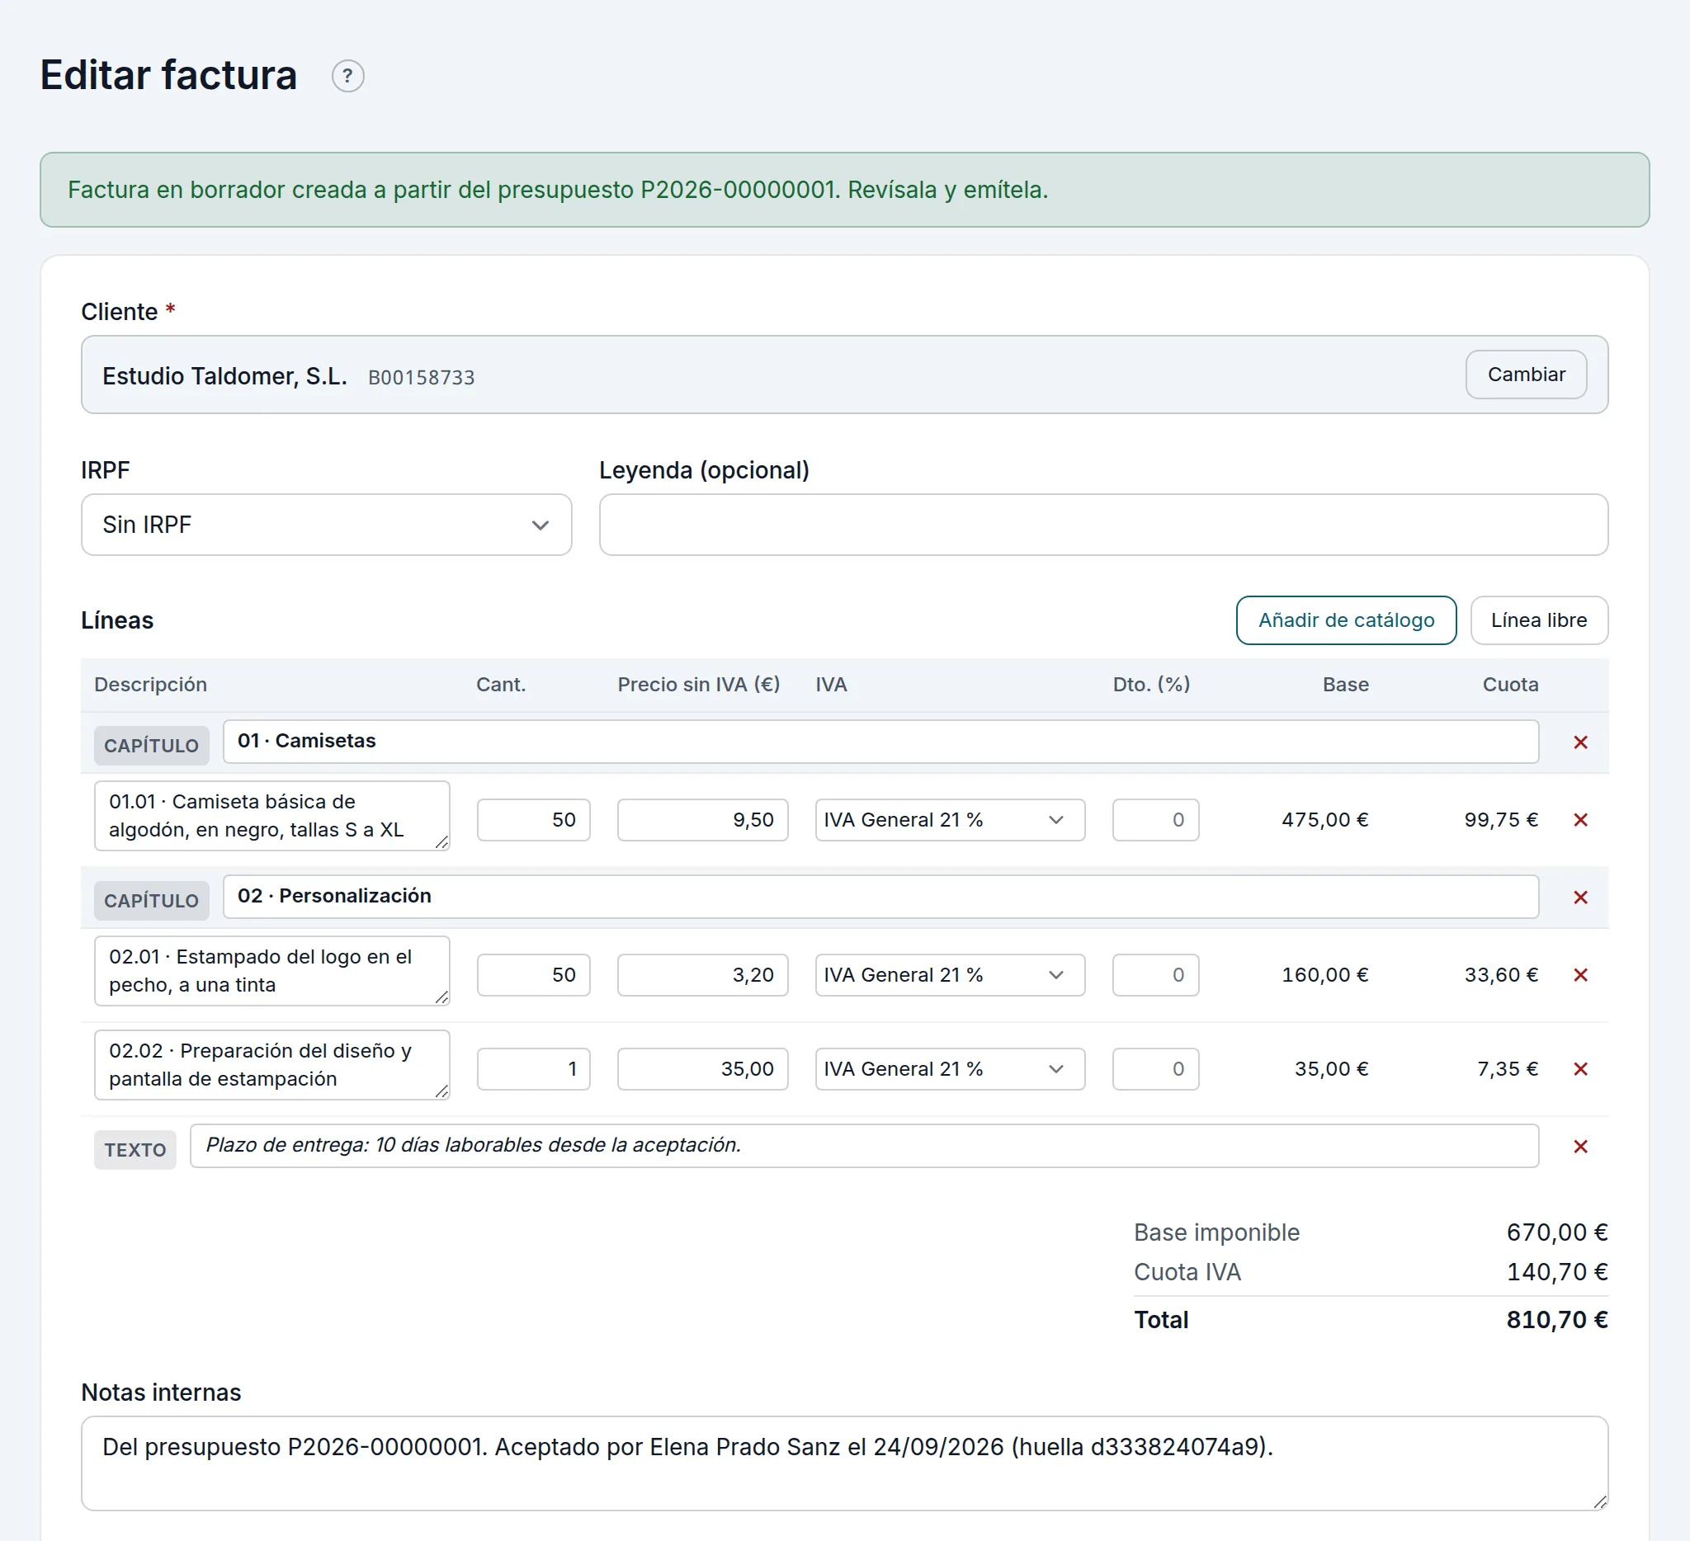Delete the 01 · Camisetas chapter row
The image size is (1690, 1541).
pyautogui.click(x=1580, y=742)
